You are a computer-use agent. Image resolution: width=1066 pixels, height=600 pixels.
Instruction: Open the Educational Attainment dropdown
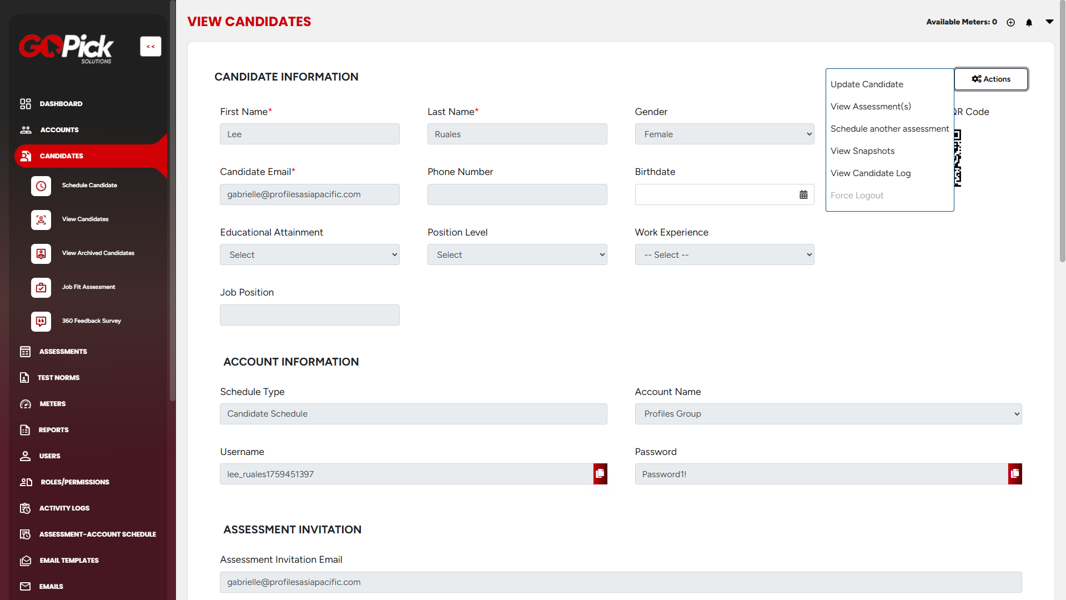coord(309,255)
